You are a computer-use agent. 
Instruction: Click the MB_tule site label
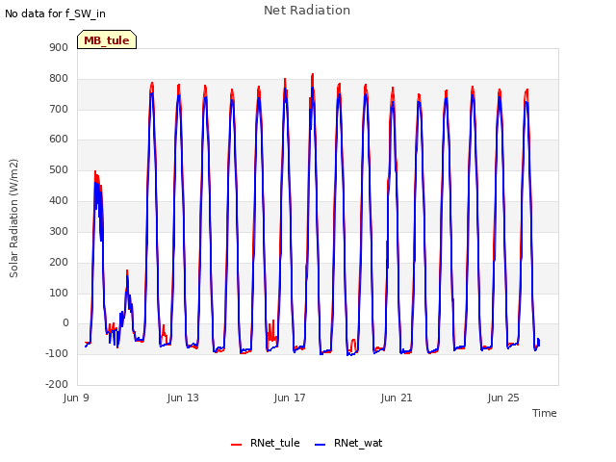point(107,40)
